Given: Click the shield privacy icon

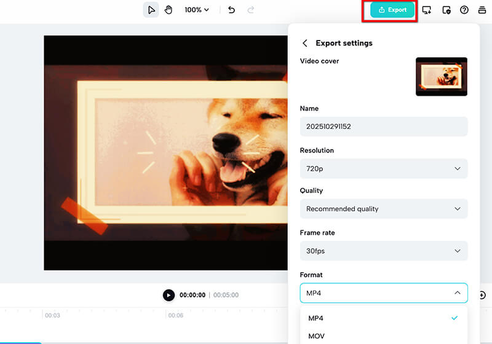Looking at the screenshot, I should 446,10.
